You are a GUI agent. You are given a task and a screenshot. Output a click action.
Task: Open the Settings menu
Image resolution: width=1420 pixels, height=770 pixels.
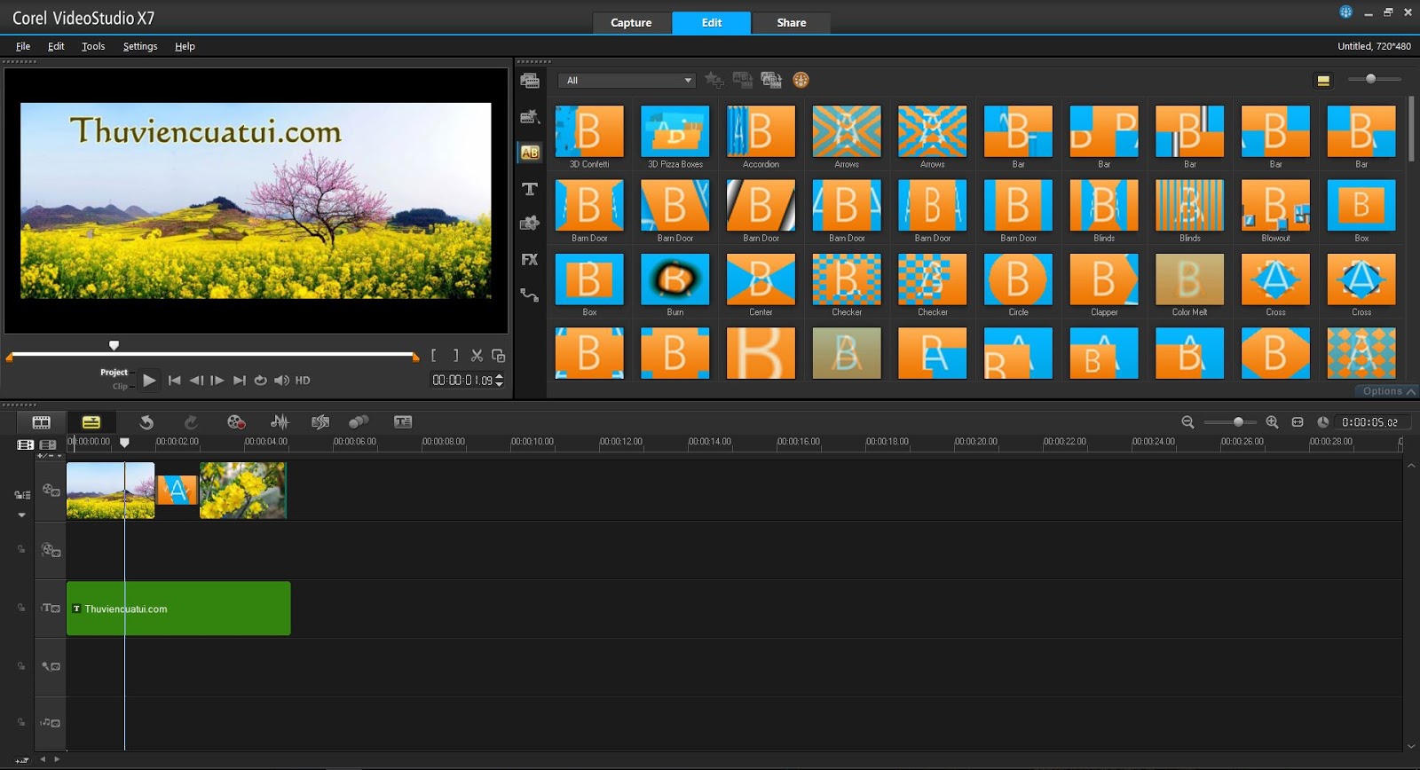pyautogui.click(x=140, y=46)
